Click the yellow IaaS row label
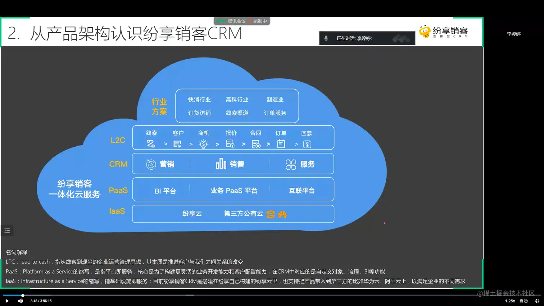The image size is (544, 306). coord(117,211)
